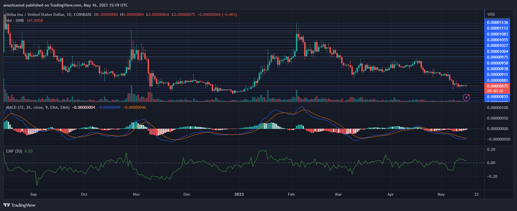Click the May label on time axis
517x211 pixels.
point(441,194)
